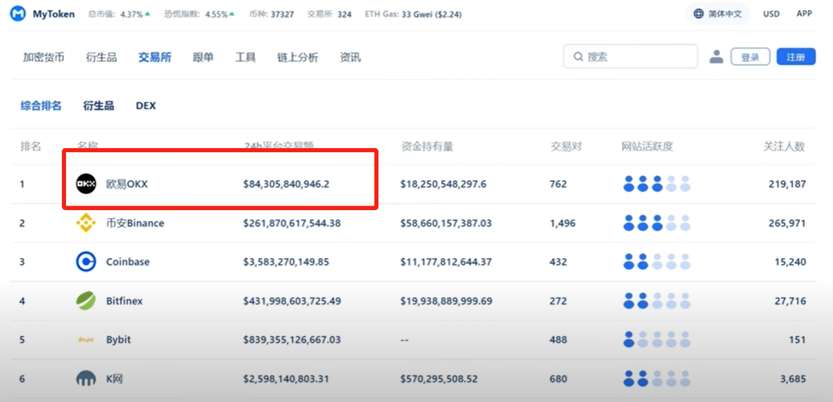
Task: Click the Bybit exchange logo
Action: 86,340
